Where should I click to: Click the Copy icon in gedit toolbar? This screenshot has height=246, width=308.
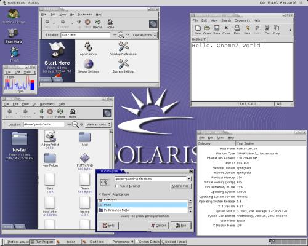pyautogui.click(x=276, y=30)
